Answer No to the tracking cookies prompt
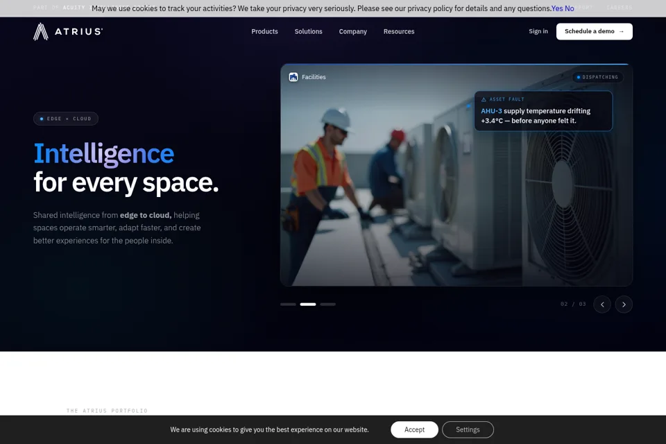The image size is (666, 444). pos(569,8)
